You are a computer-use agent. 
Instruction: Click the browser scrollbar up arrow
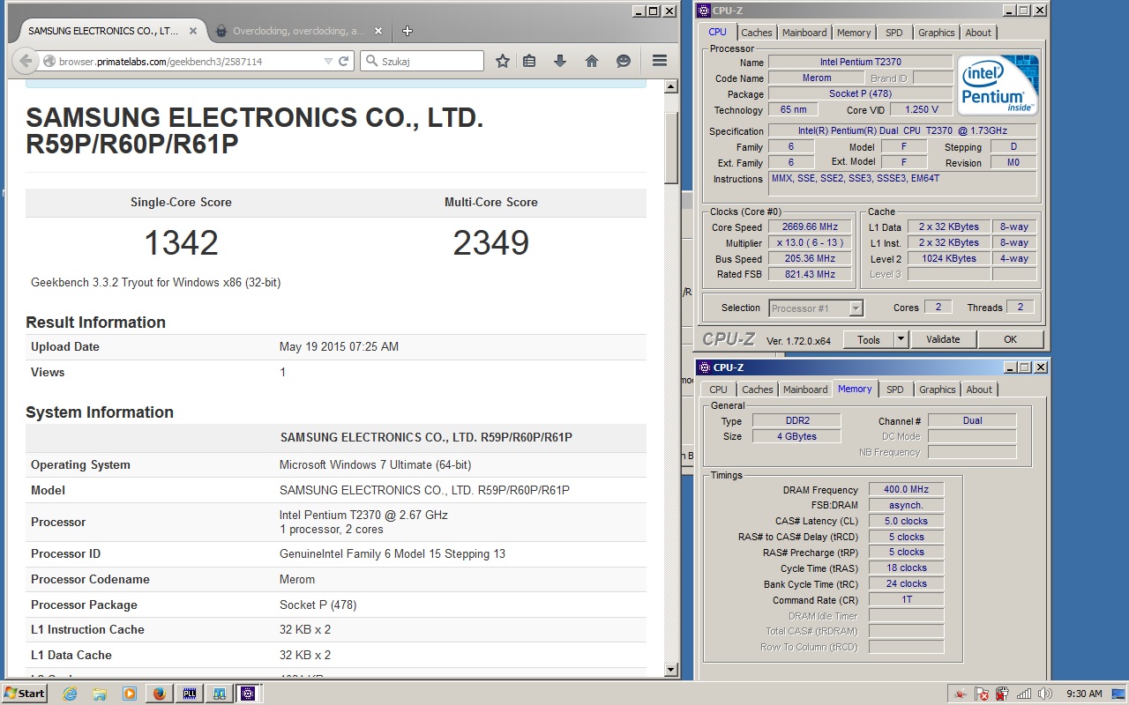coord(671,86)
